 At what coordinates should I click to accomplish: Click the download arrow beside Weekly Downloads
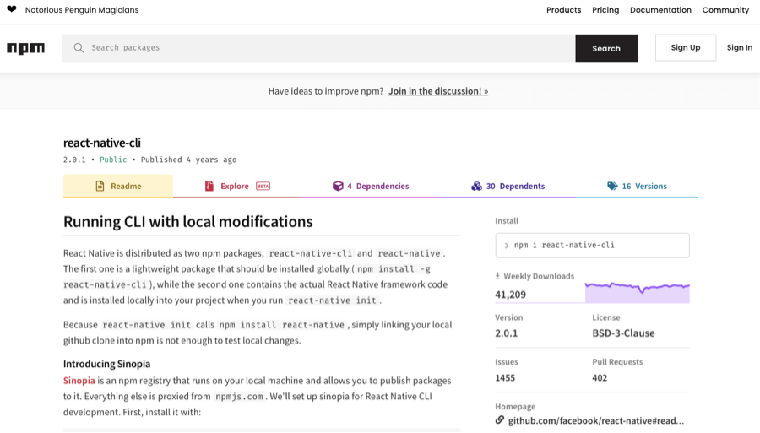(x=497, y=276)
